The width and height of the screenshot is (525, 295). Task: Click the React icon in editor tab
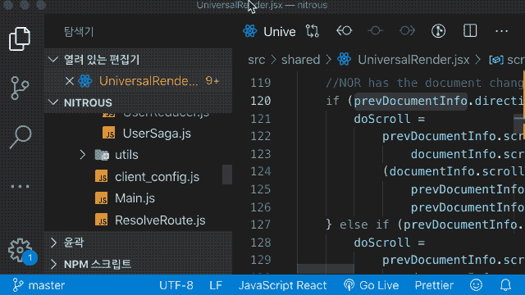pyautogui.click(x=249, y=31)
